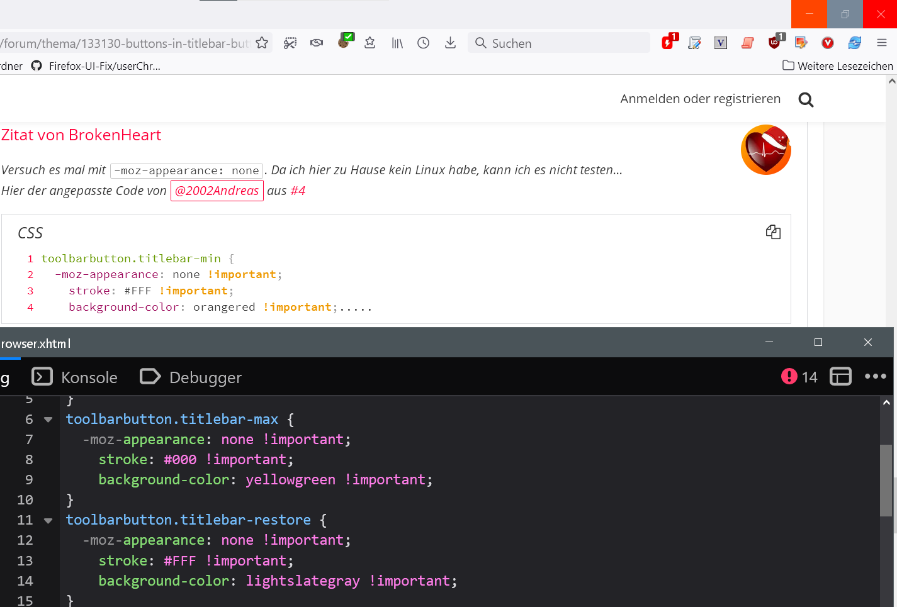Click the screenshot scissors icon in toolbar
Screen dimensions: 897x607
tap(290, 43)
